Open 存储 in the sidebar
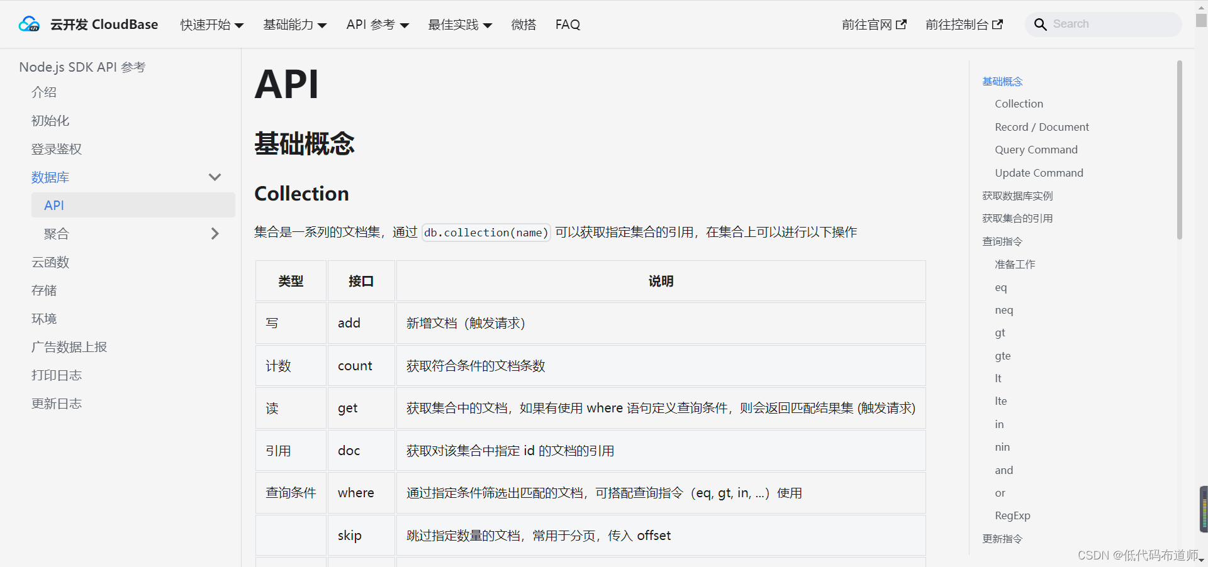The width and height of the screenshot is (1208, 567). tap(44, 290)
